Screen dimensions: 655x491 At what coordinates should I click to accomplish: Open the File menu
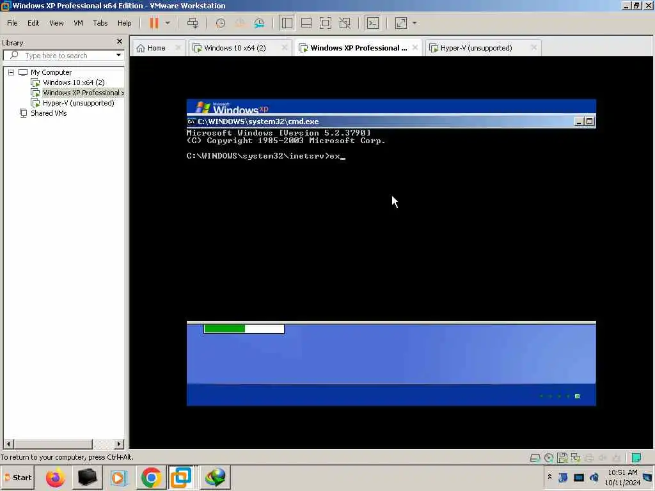[x=12, y=23]
